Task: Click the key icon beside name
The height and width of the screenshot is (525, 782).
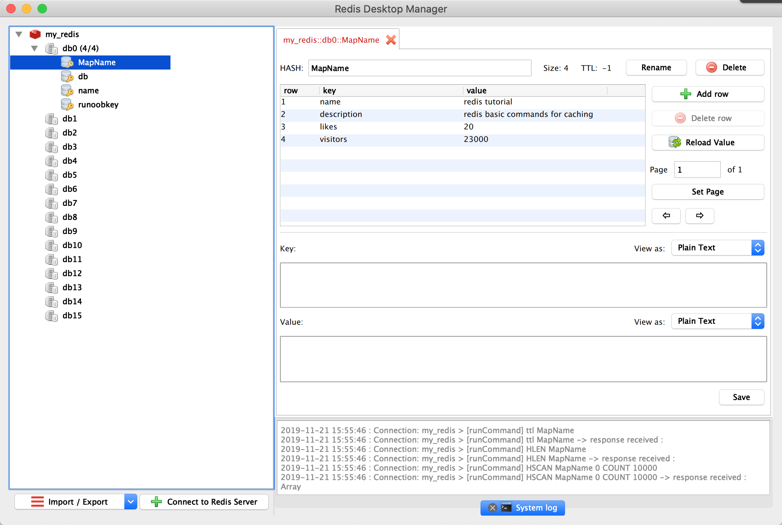Action: click(x=67, y=91)
